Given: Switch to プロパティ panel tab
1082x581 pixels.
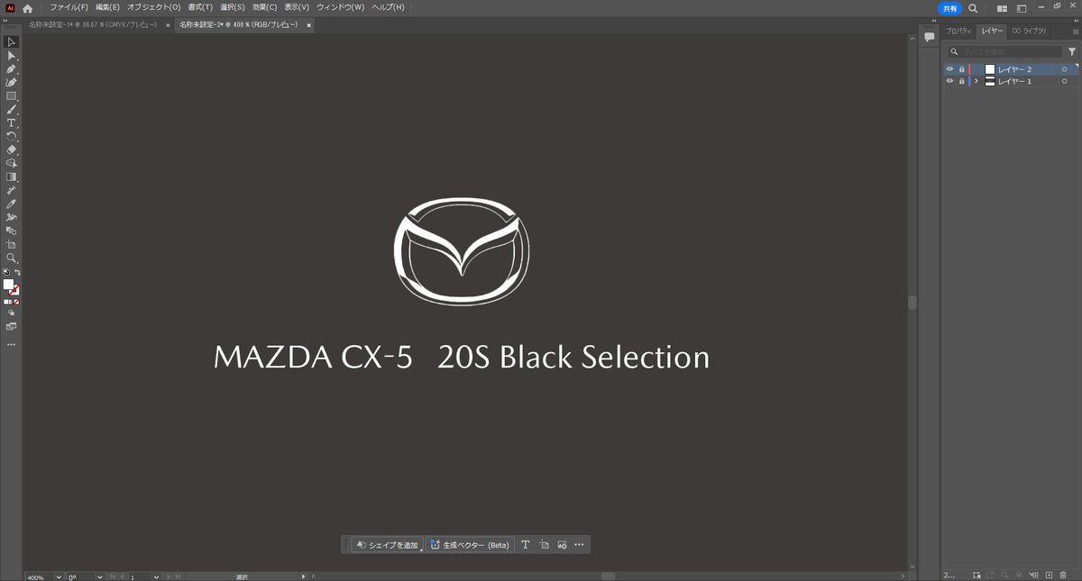Looking at the screenshot, I should (x=958, y=31).
